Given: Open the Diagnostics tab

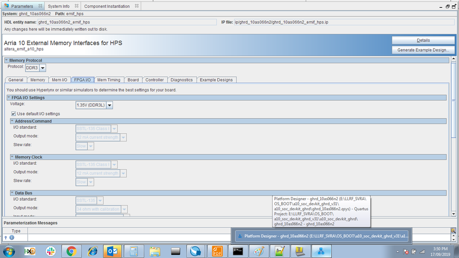Looking at the screenshot, I should click(181, 80).
